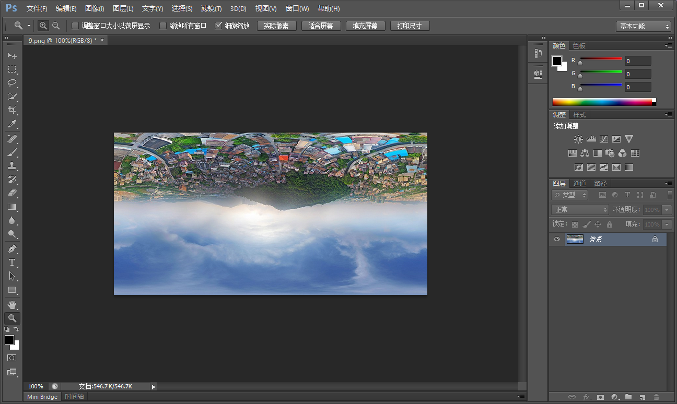Toggle Quick Mask mode
The width and height of the screenshot is (677, 404).
click(x=12, y=358)
